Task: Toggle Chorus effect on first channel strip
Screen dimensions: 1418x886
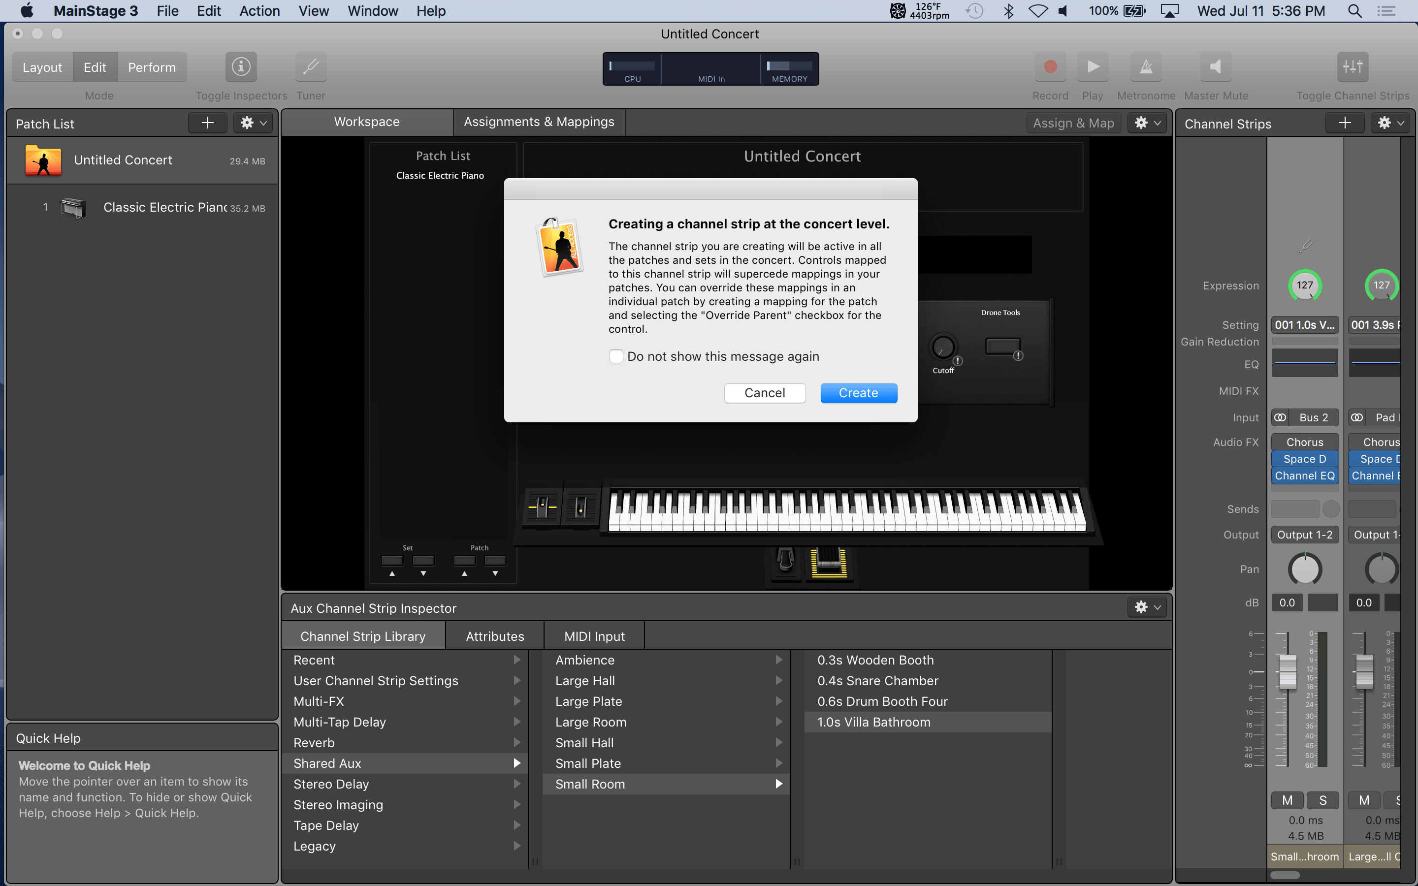Action: [x=1305, y=442]
